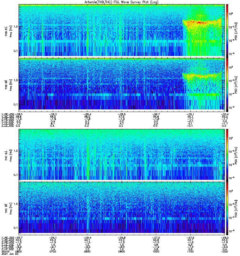Click the '0800' time tick label
The width and height of the screenshot is (240, 256).
tap(87, 252)
